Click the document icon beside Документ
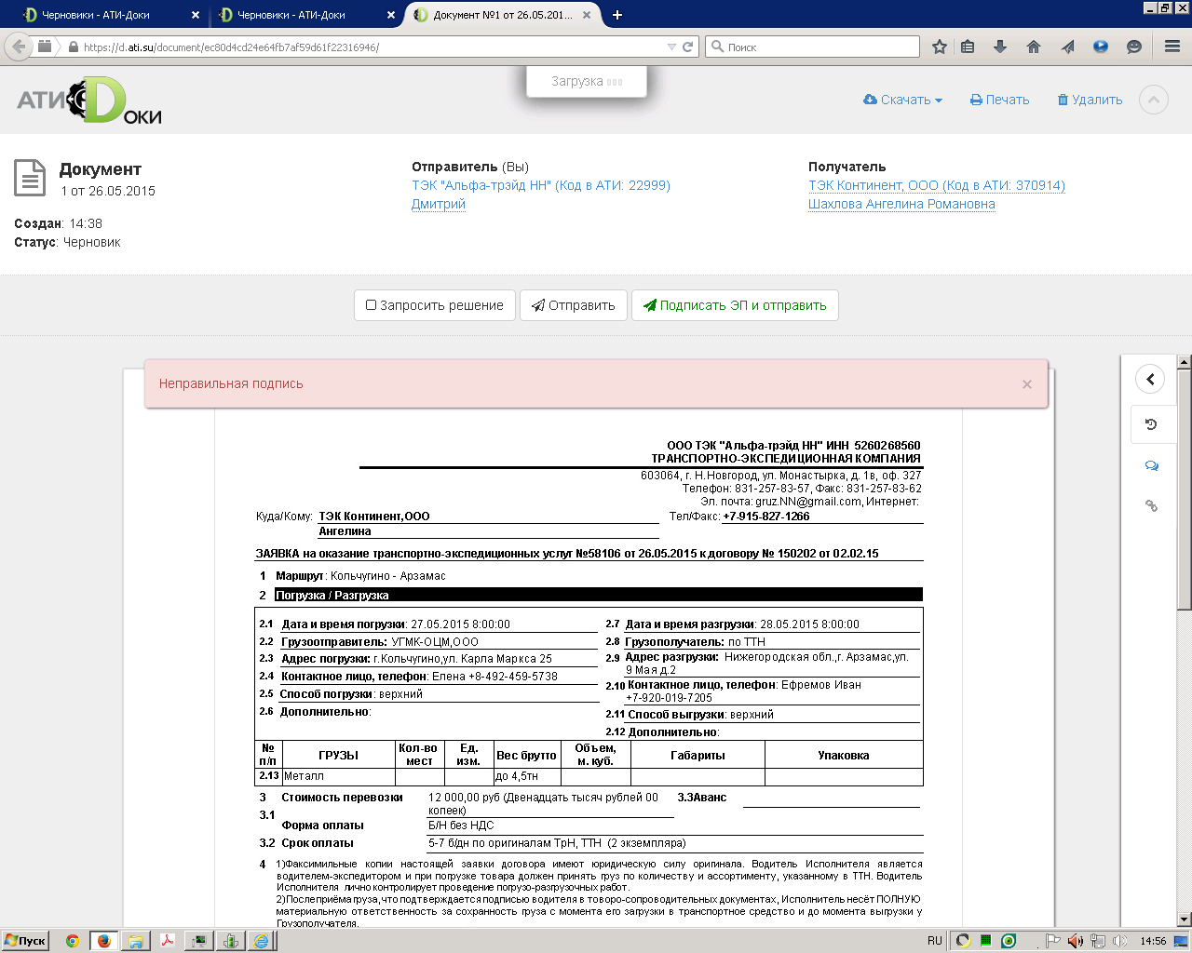1192x953 pixels. click(x=30, y=178)
